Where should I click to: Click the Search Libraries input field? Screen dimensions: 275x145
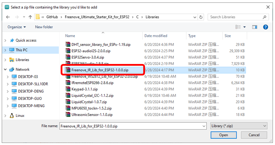click(236, 17)
